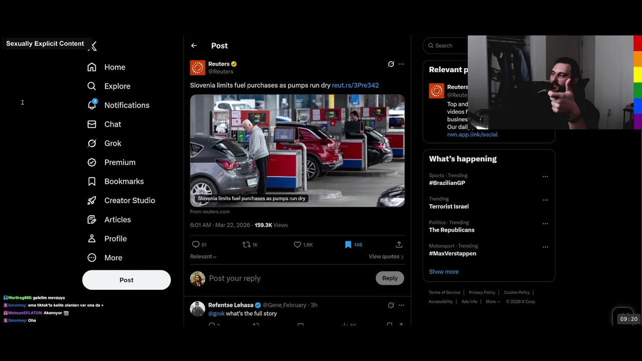
Task: Click the Bookmarks sidebar icon
Action: (x=92, y=182)
